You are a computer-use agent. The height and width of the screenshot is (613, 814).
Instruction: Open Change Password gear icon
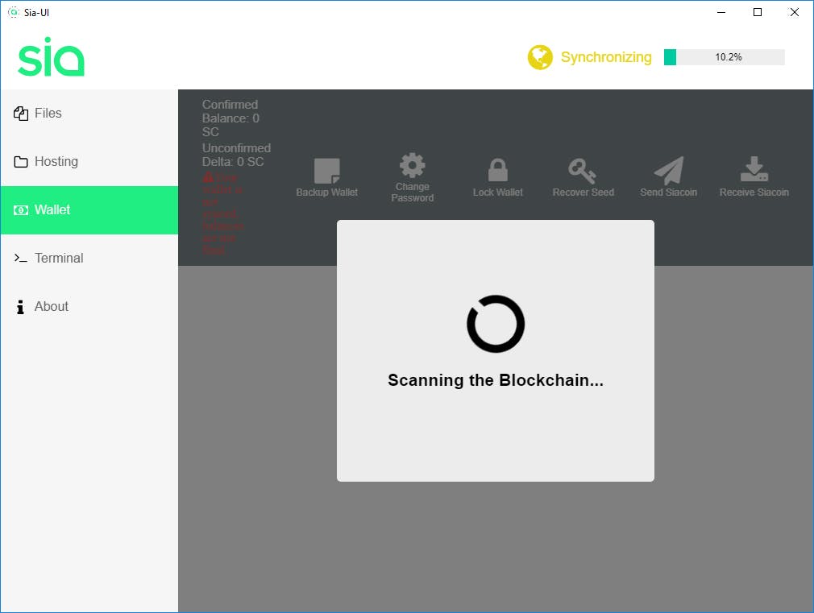[x=412, y=165]
